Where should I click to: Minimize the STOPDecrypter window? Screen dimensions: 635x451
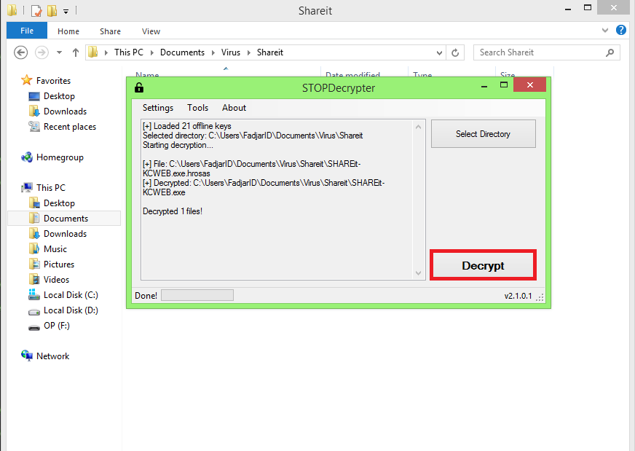click(x=484, y=86)
